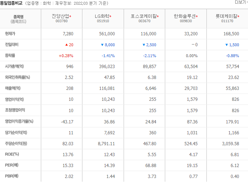Click 진양산업 profit growth -43.17

coord(67,122)
